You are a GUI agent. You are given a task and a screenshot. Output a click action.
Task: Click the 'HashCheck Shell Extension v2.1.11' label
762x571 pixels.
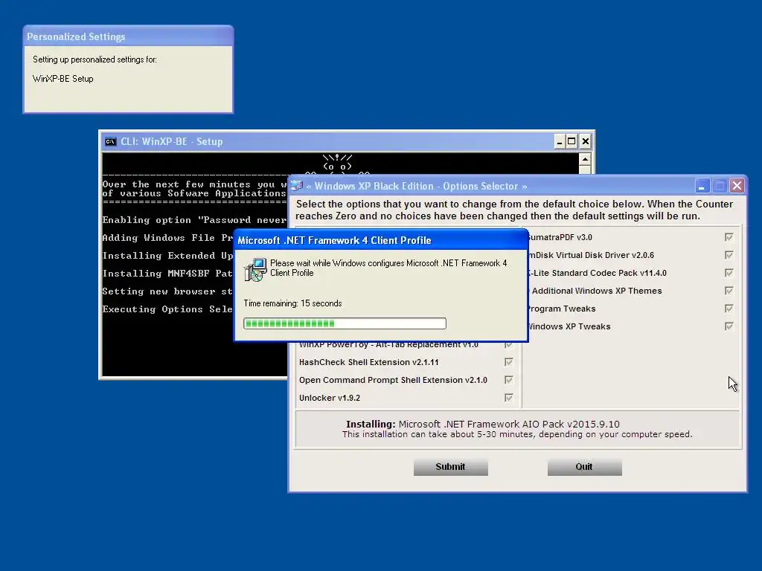click(369, 362)
